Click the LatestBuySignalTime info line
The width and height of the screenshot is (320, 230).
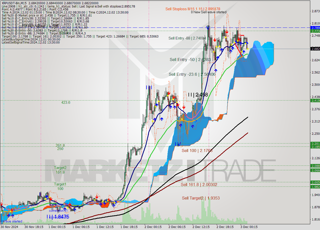31,39
